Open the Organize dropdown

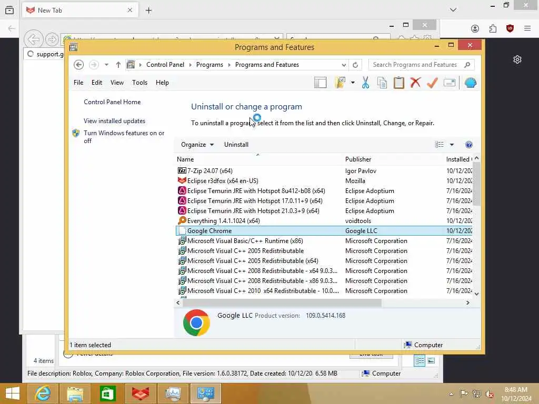point(197,145)
